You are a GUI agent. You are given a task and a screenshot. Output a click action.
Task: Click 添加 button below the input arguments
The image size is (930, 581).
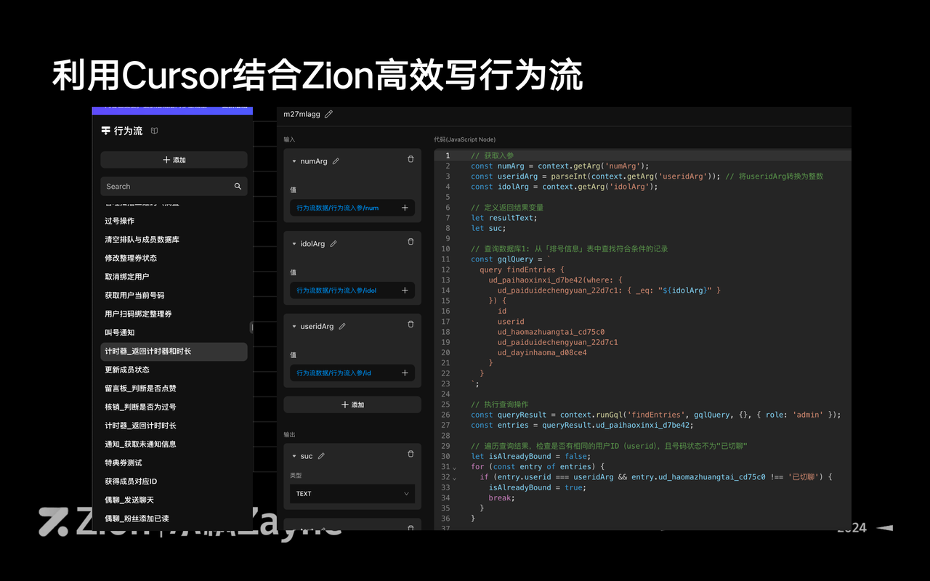(352, 405)
